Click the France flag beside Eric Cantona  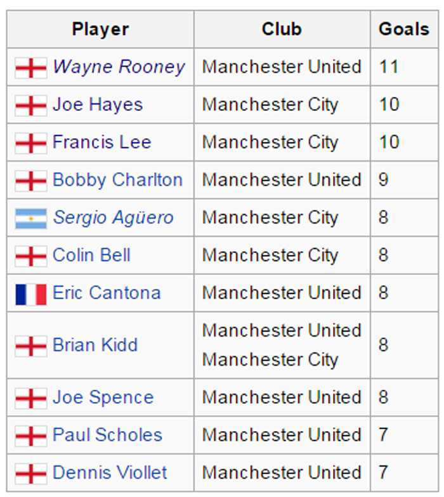click(x=30, y=294)
